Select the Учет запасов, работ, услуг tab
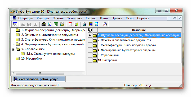 (x=38, y=79)
